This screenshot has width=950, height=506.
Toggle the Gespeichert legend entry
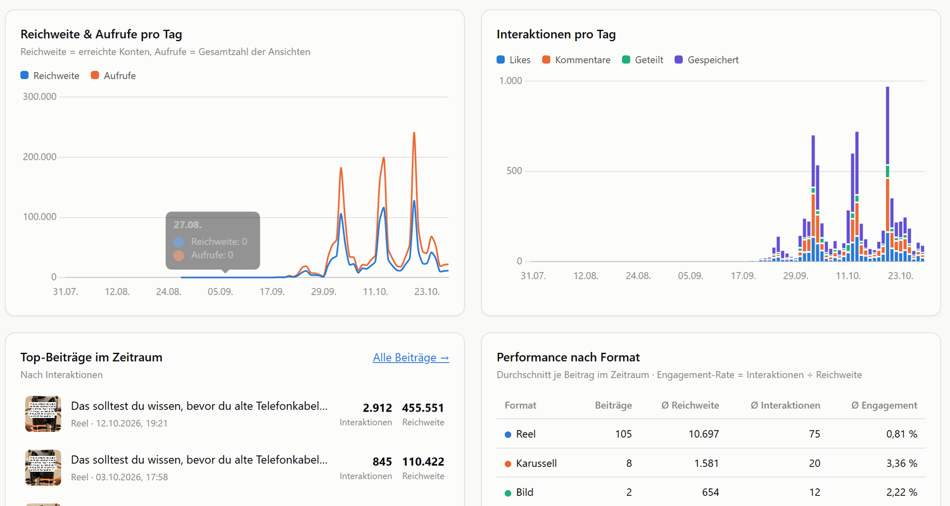point(707,60)
